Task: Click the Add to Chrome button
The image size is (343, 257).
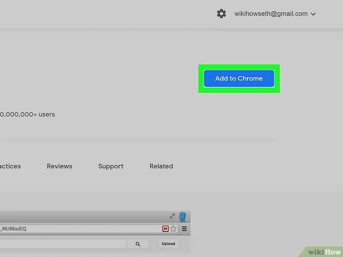Action: pos(239,79)
